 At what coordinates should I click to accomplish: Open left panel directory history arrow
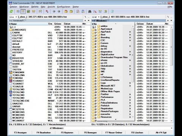pyautogui.click(x=89, y=20)
